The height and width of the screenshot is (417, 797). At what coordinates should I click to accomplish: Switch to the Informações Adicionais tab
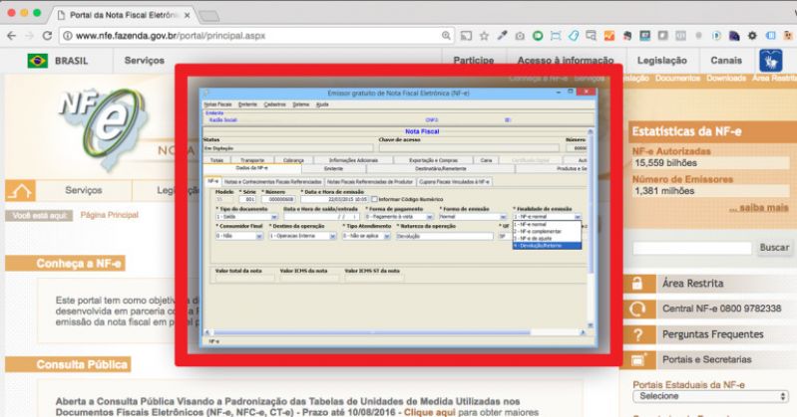click(353, 160)
